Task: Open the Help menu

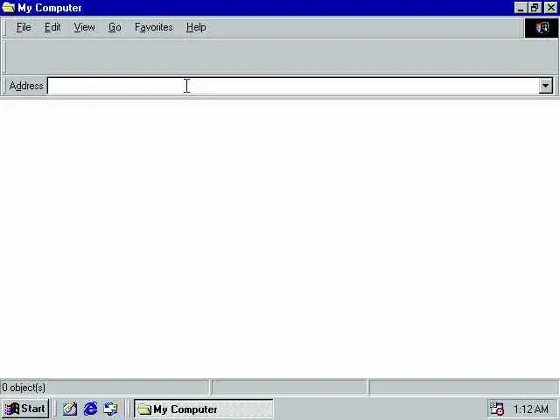Action: pos(196,27)
